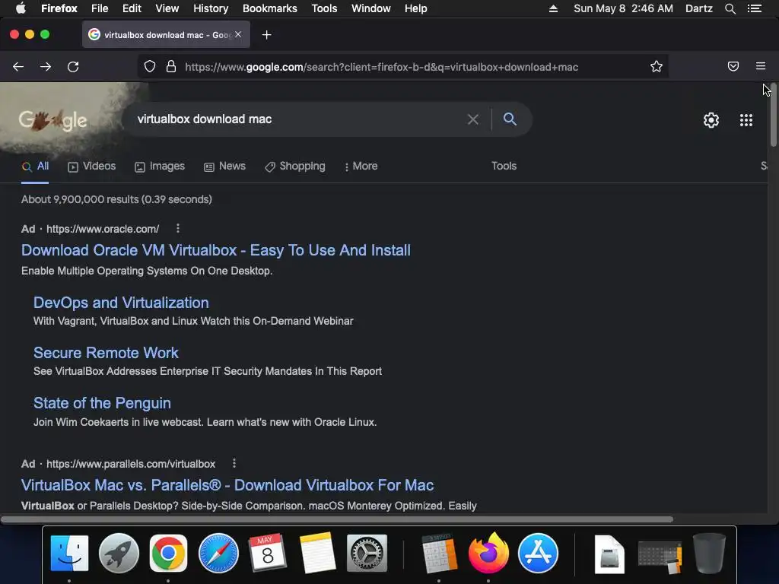Open the State of the Penguin link
The width and height of the screenshot is (779, 584).
[x=103, y=403]
